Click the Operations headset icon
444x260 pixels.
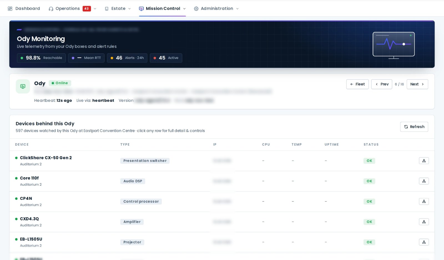point(51,9)
